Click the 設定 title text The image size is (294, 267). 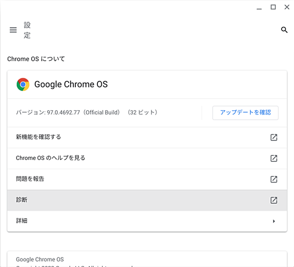[x=27, y=30]
